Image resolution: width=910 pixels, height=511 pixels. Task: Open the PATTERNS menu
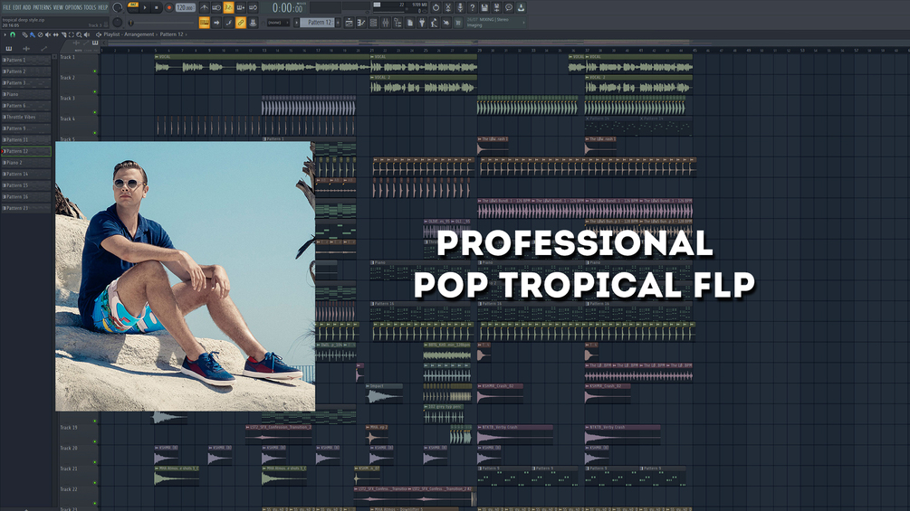pos(42,7)
